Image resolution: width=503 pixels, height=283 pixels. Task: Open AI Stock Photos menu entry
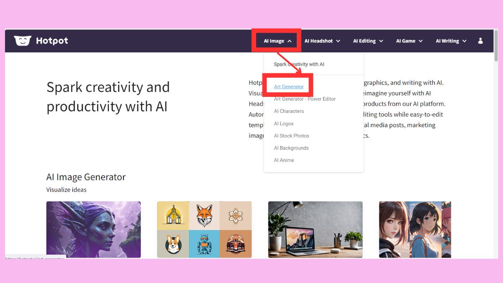tap(291, 136)
